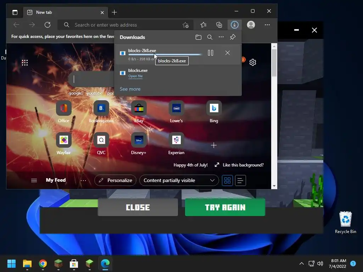Image resolution: width=363 pixels, height=272 pixels.
Task: Click TRY AGAIN in the game window
Action: pos(225,207)
